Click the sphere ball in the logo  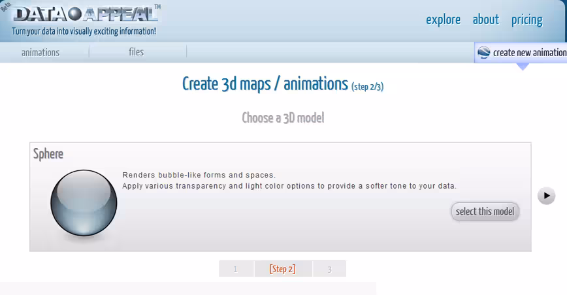(75, 14)
